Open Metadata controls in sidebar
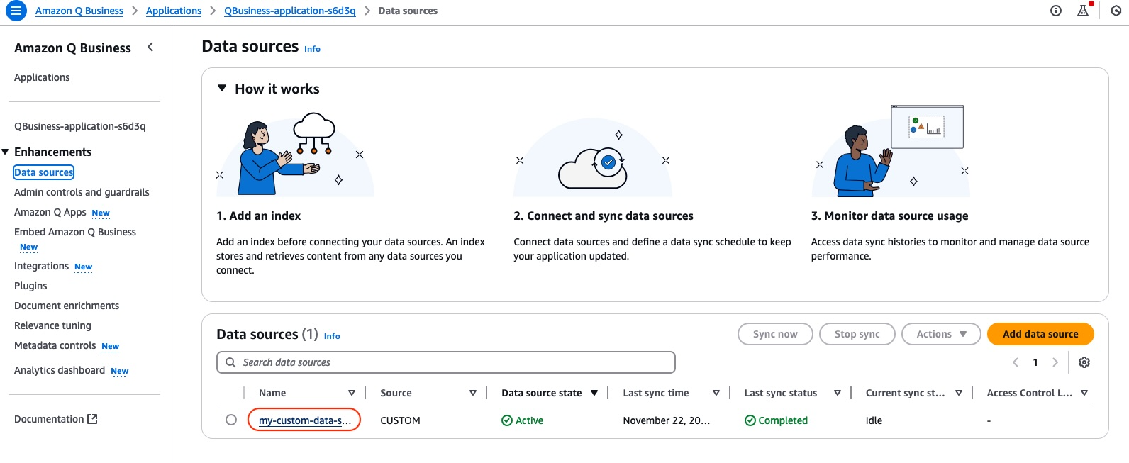 point(55,345)
